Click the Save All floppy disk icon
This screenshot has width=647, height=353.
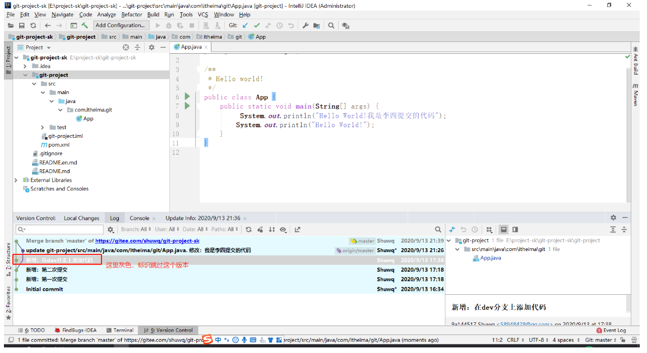click(22, 26)
